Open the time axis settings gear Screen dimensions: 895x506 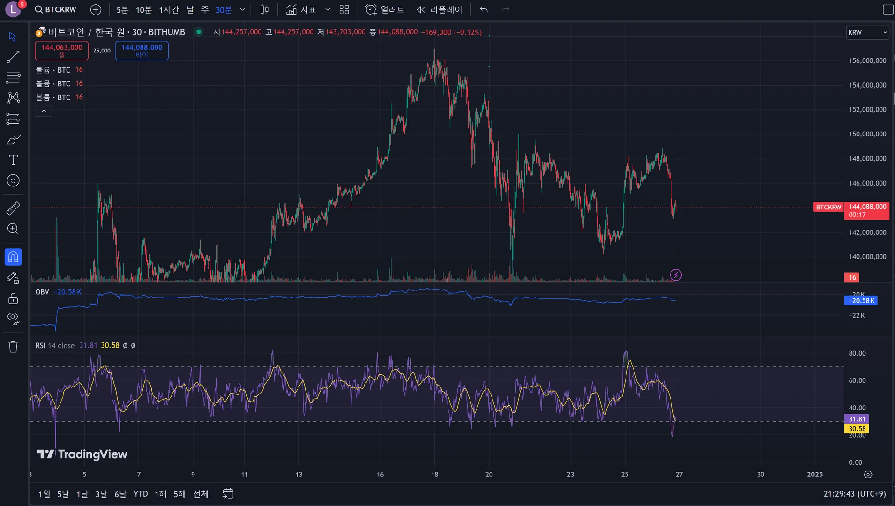[868, 475]
